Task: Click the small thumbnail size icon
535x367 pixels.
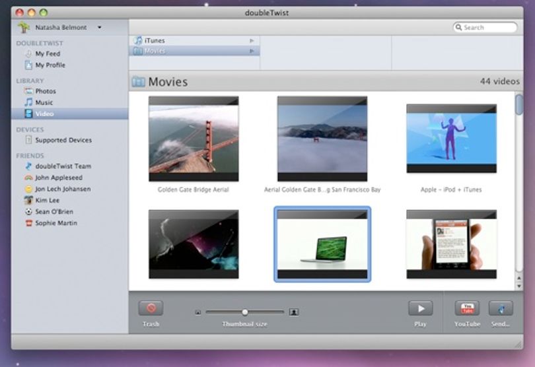Action: pos(198,312)
